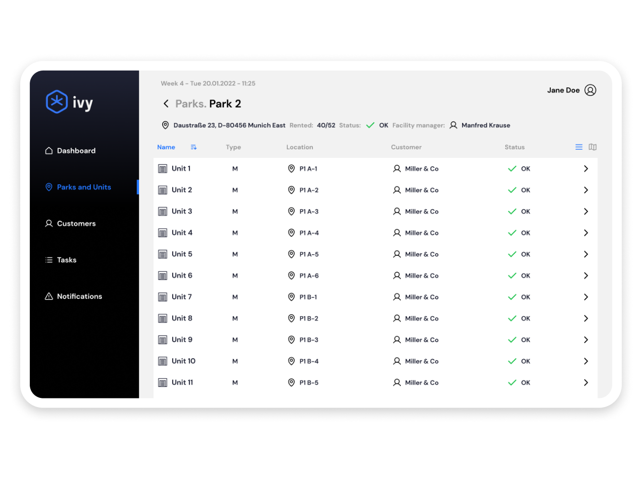Click Jane Doe's profile avatar icon
This screenshot has height=480, width=642.
tap(590, 90)
